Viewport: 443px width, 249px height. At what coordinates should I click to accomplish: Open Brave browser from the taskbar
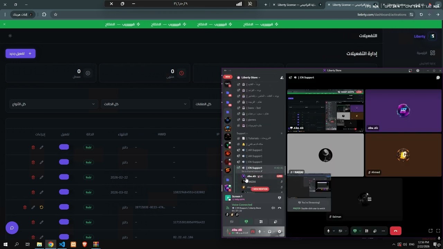85,245
